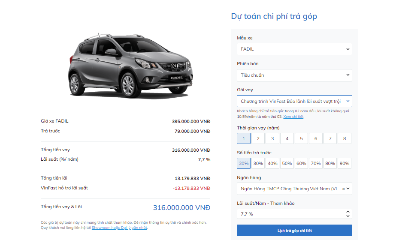393x240 pixels.
Task: Open the Xem chi tiết link
Action: click(293, 117)
